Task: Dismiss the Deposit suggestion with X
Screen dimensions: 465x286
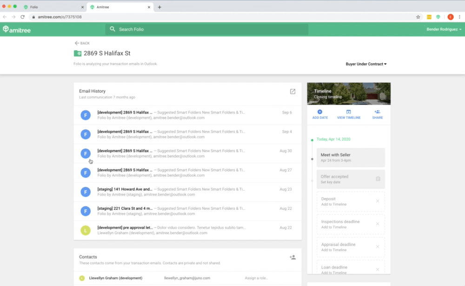Action: point(378,201)
